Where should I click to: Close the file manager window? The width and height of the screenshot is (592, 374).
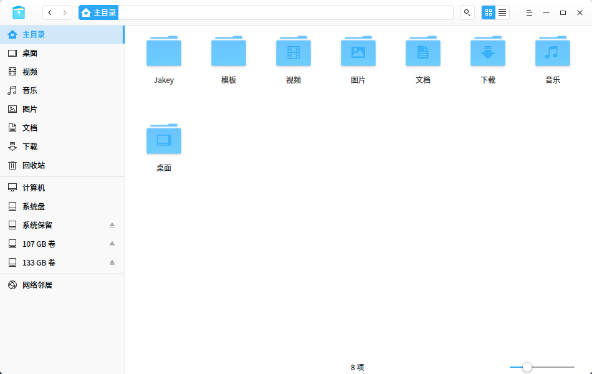[580, 12]
